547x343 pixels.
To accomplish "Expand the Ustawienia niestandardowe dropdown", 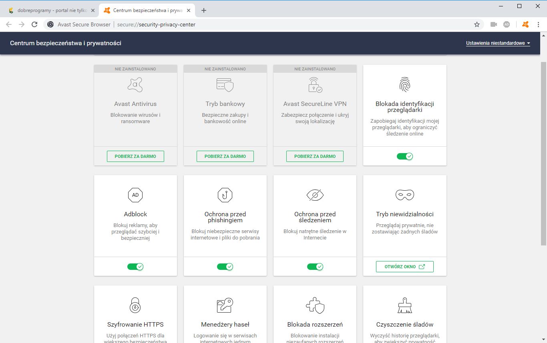I will (x=498, y=43).
